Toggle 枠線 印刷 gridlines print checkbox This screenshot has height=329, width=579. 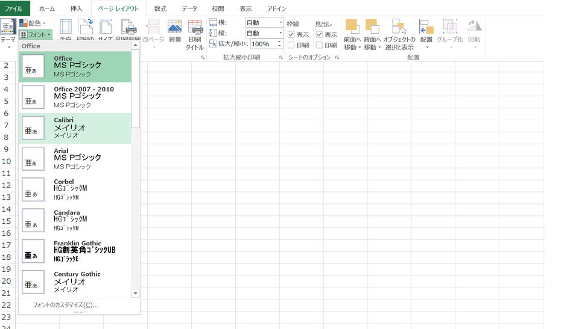pyautogui.click(x=291, y=45)
